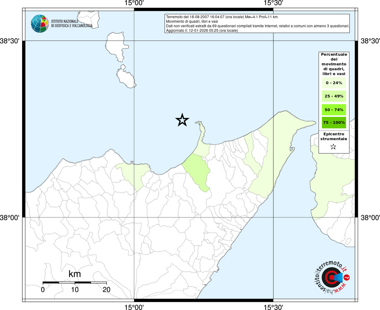Click the scale bar '0' mark
This screenshot has height=310, width=380.
pos(43,290)
